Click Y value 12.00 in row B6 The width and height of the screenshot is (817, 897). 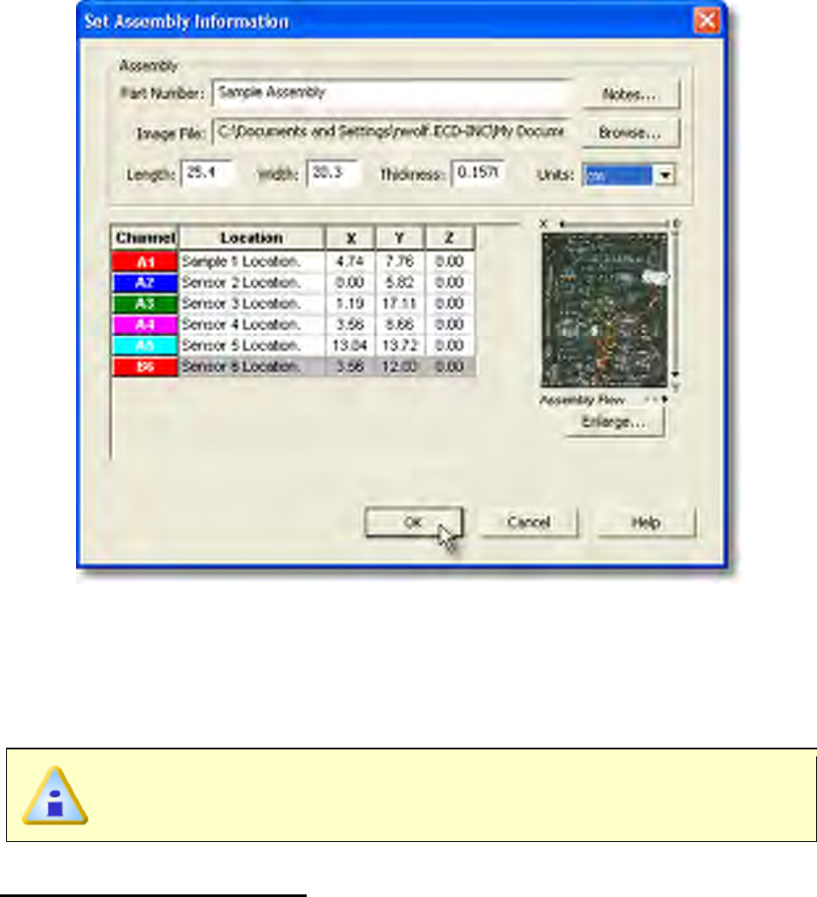click(400, 367)
